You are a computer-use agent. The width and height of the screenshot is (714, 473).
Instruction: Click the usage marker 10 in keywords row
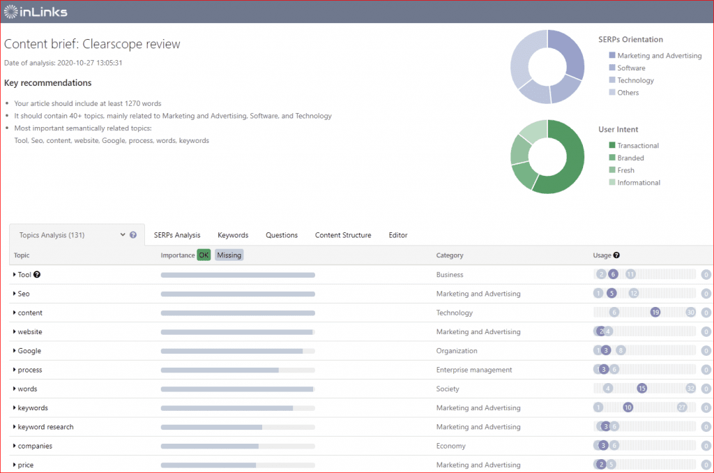[x=628, y=407]
